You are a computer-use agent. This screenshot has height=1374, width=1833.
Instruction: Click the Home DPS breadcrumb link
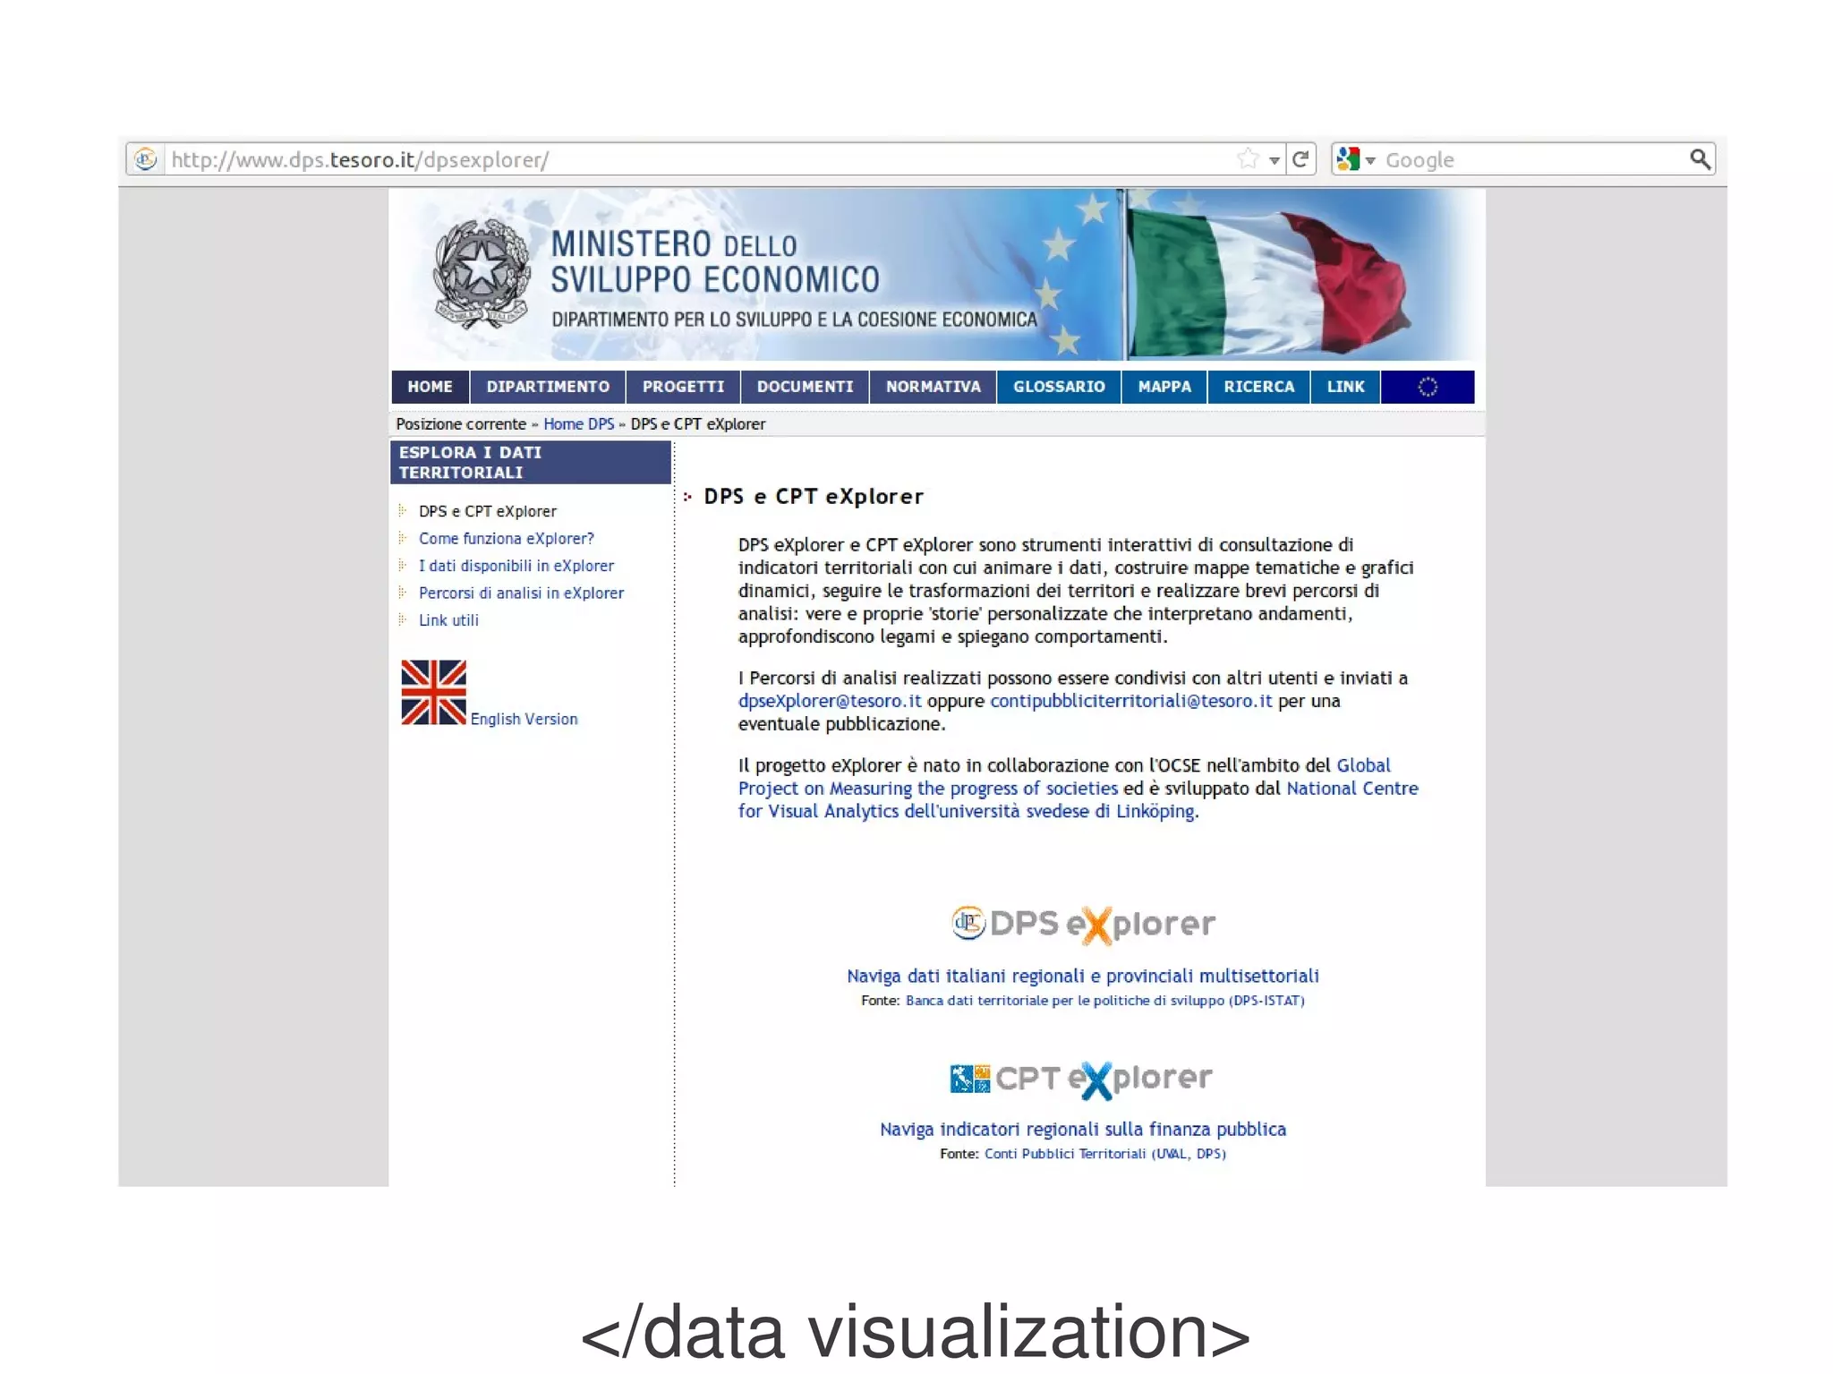578,424
